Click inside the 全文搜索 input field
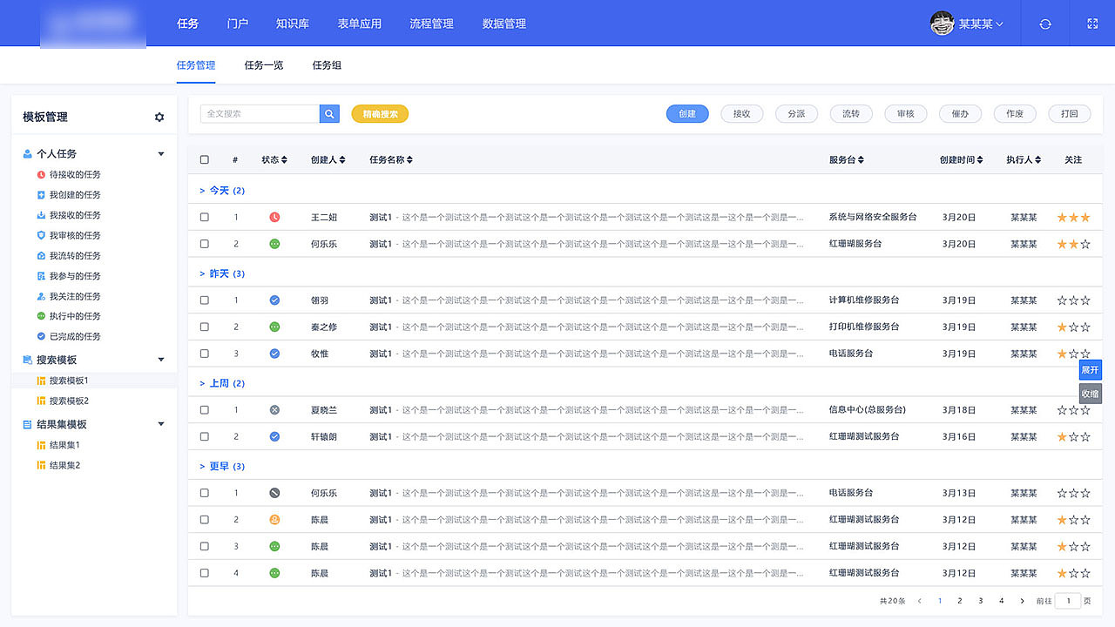 pos(261,114)
